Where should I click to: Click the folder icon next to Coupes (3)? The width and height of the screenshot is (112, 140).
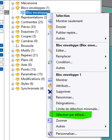pyautogui.click(x=18, y=36)
